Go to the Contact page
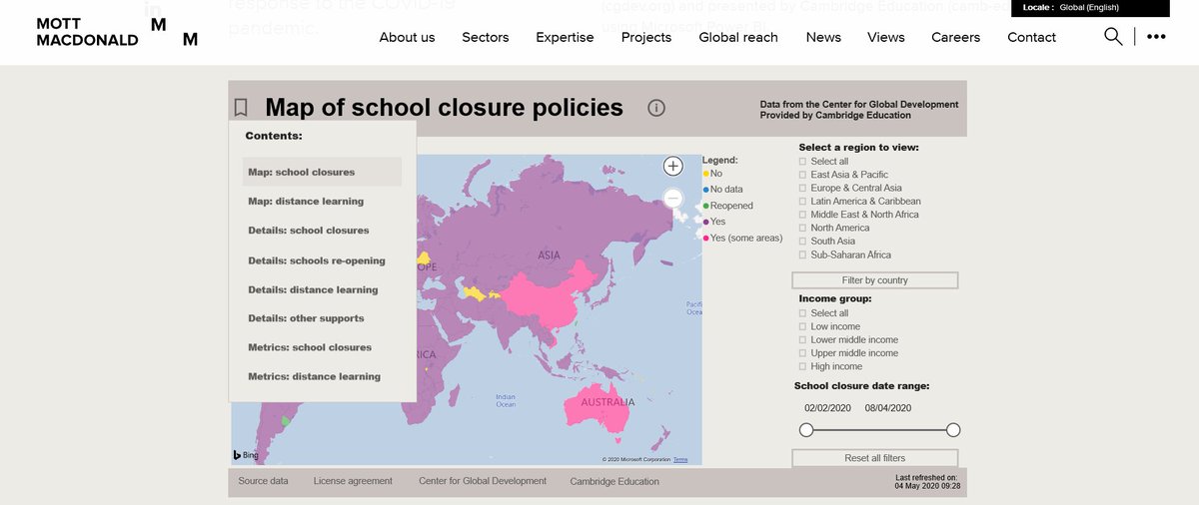 pyautogui.click(x=1031, y=37)
